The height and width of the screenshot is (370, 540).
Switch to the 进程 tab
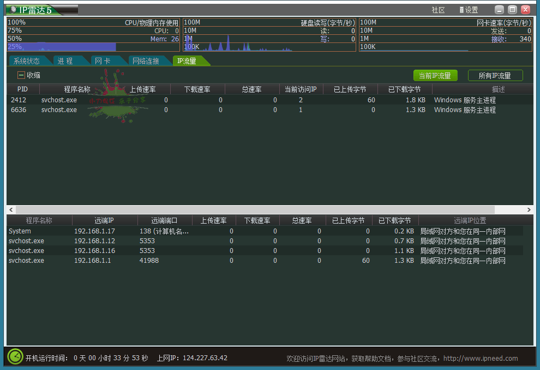(65, 61)
